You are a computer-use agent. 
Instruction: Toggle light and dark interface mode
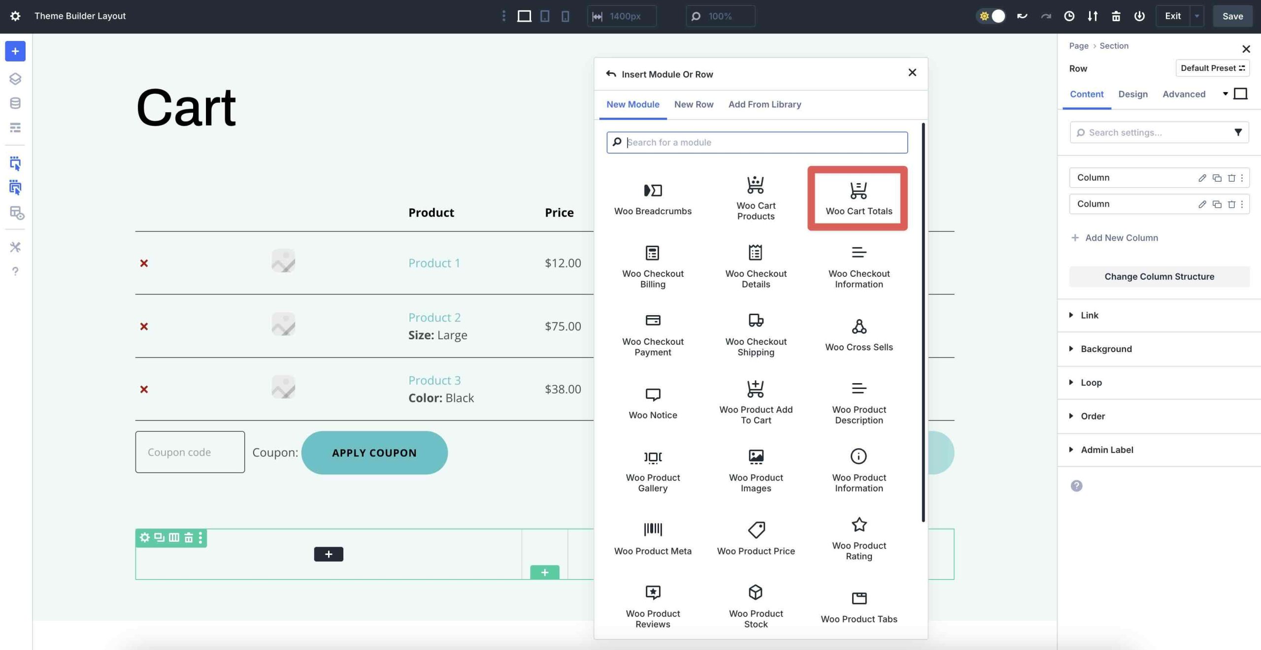click(x=991, y=16)
